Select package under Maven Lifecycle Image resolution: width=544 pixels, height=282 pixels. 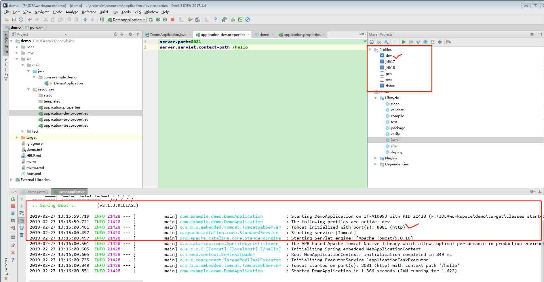(398, 128)
